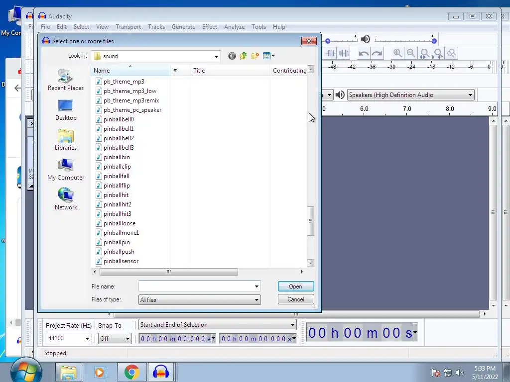Open My Computer in dialog sidebar
The image size is (510, 382).
coord(66,170)
